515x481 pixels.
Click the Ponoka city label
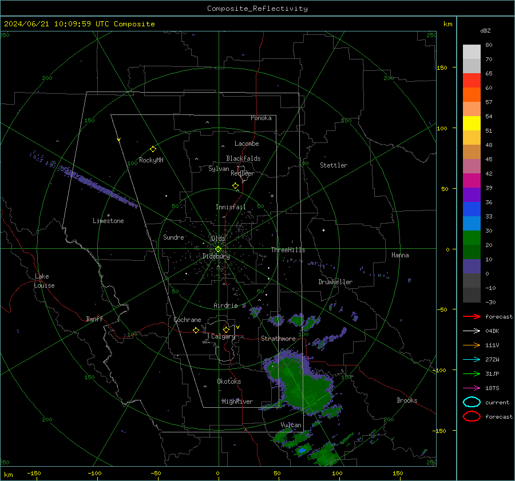coord(261,118)
